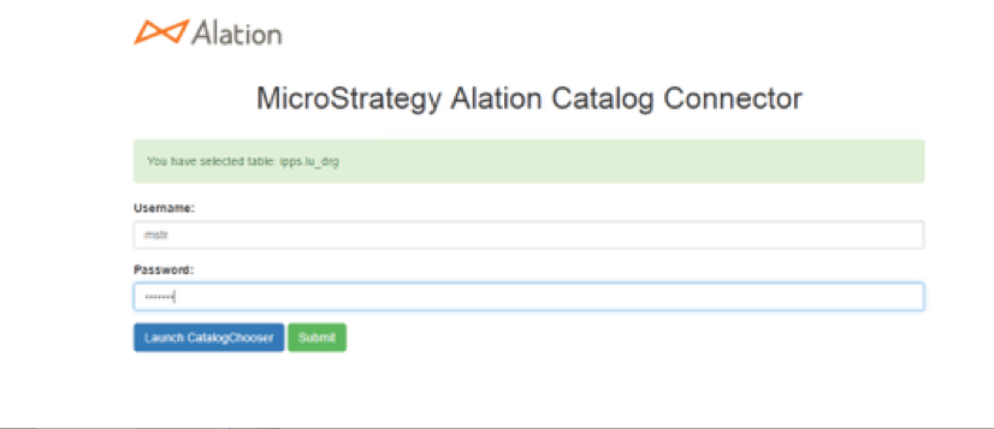Click into the Password input field

click(x=528, y=297)
